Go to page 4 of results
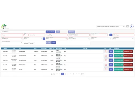Screen dimensions: 135x101 71,74
